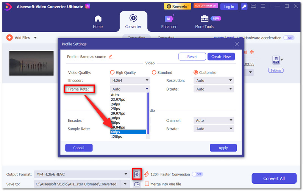This screenshot has height=191, width=303.
Task: Open the audio Channel dropdown
Action: 214,121
